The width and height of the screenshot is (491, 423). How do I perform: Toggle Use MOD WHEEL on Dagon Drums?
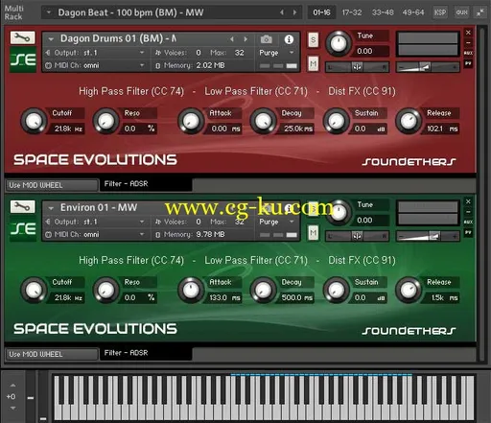[52, 185]
